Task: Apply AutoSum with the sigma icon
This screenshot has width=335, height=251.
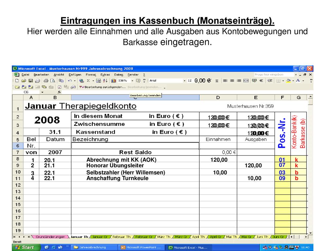Action: 88,81
